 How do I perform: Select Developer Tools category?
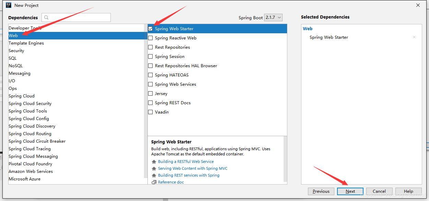76,28
